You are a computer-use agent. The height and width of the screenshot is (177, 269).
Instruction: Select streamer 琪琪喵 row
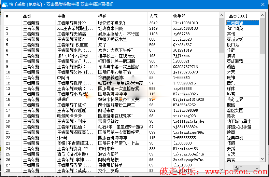[63, 99]
